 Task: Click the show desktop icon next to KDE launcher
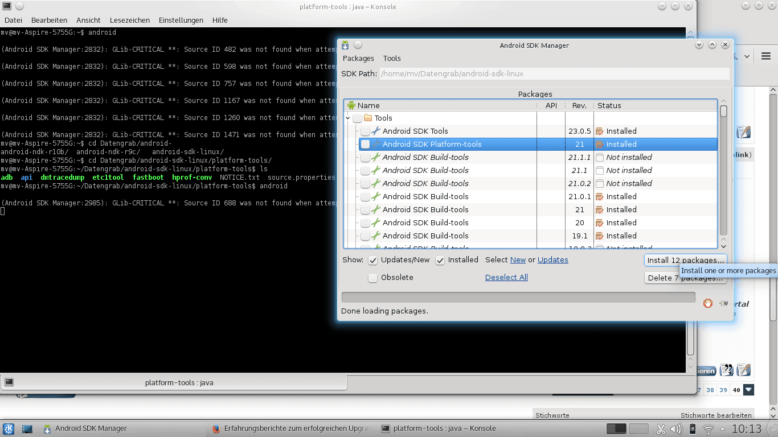[27, 428]
